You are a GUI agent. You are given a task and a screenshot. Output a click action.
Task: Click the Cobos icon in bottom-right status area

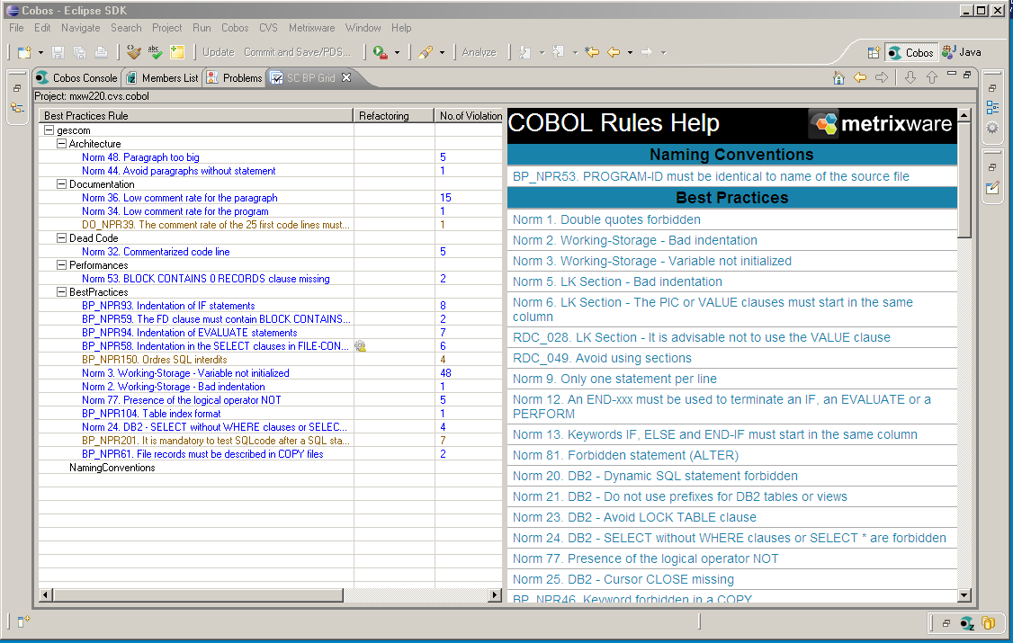(x=967, y=623)
